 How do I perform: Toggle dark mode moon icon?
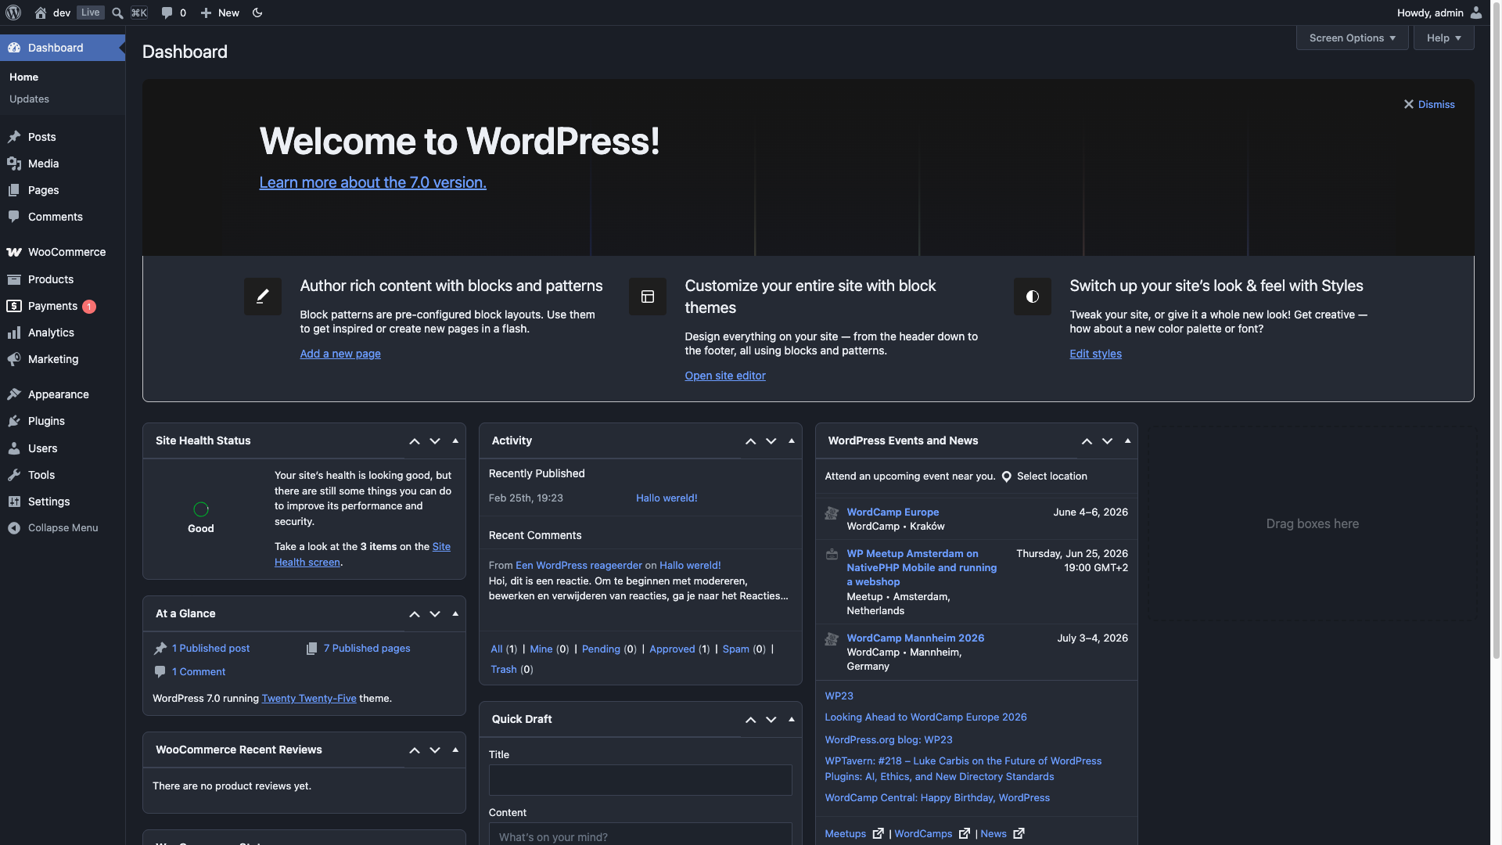pyautogui.click(x=257, y=13)
